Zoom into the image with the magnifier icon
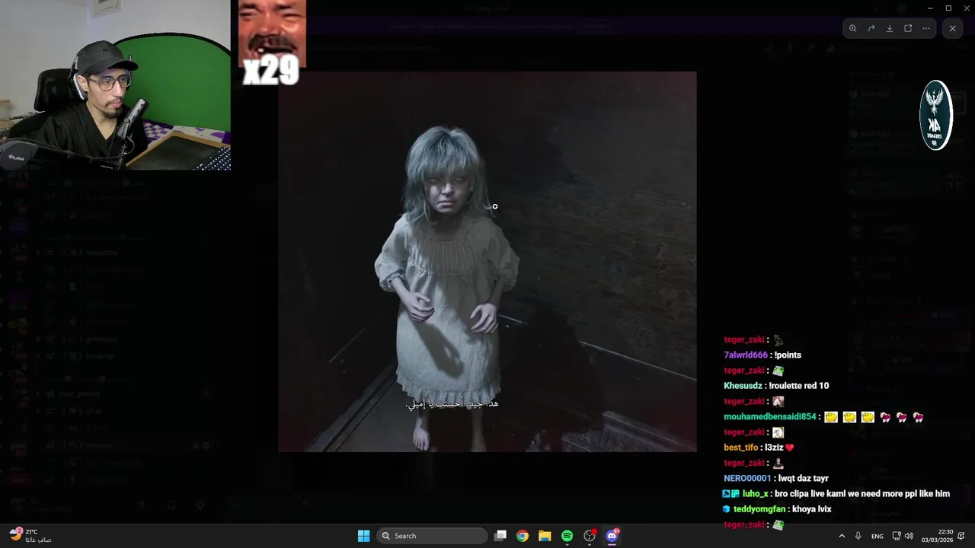 (852, 28)
